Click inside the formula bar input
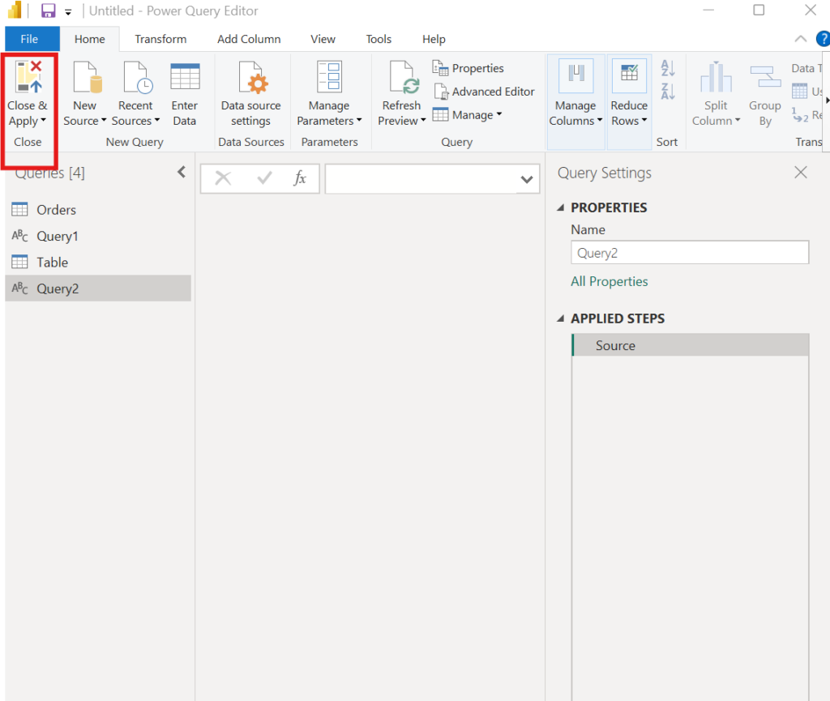830x701 pixels. [421, 179]
